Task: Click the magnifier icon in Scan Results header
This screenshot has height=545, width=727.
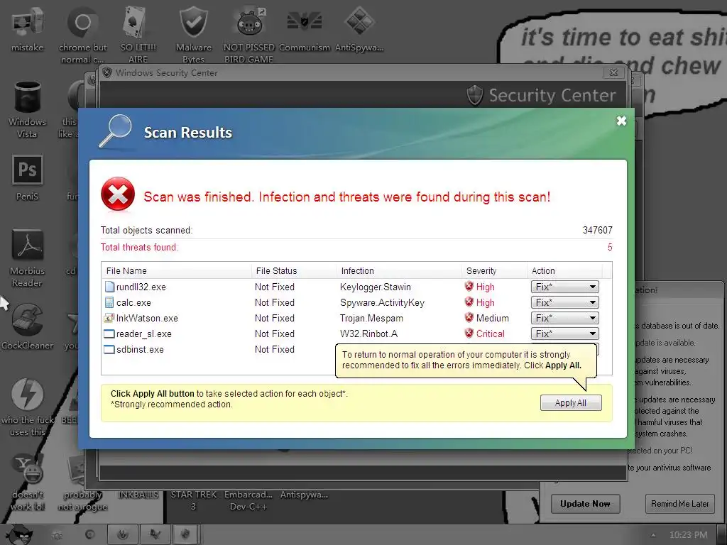Action: pos(116,131)
